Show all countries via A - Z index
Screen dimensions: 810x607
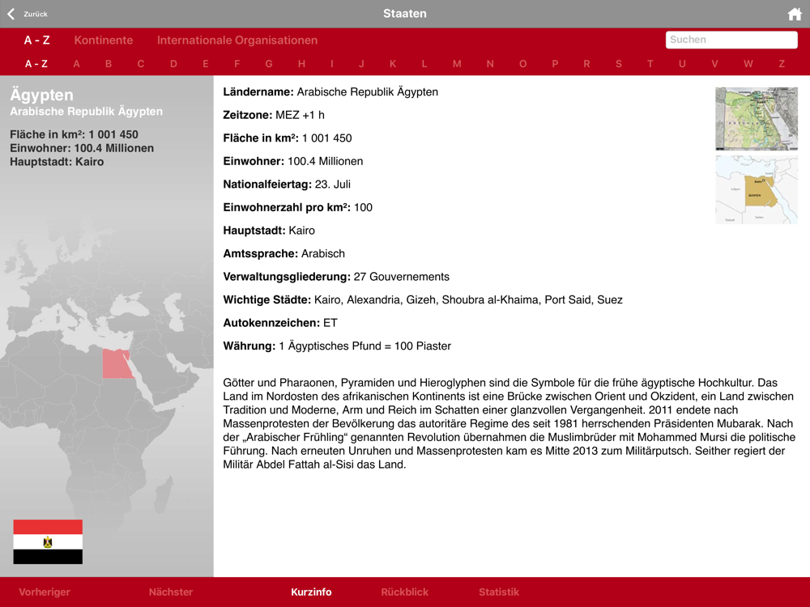[36, 64]
